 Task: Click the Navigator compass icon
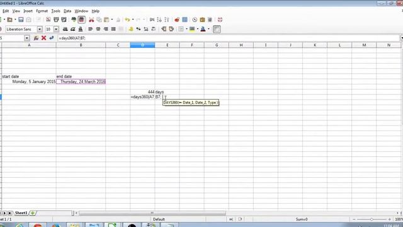click(x=195, y=20)
